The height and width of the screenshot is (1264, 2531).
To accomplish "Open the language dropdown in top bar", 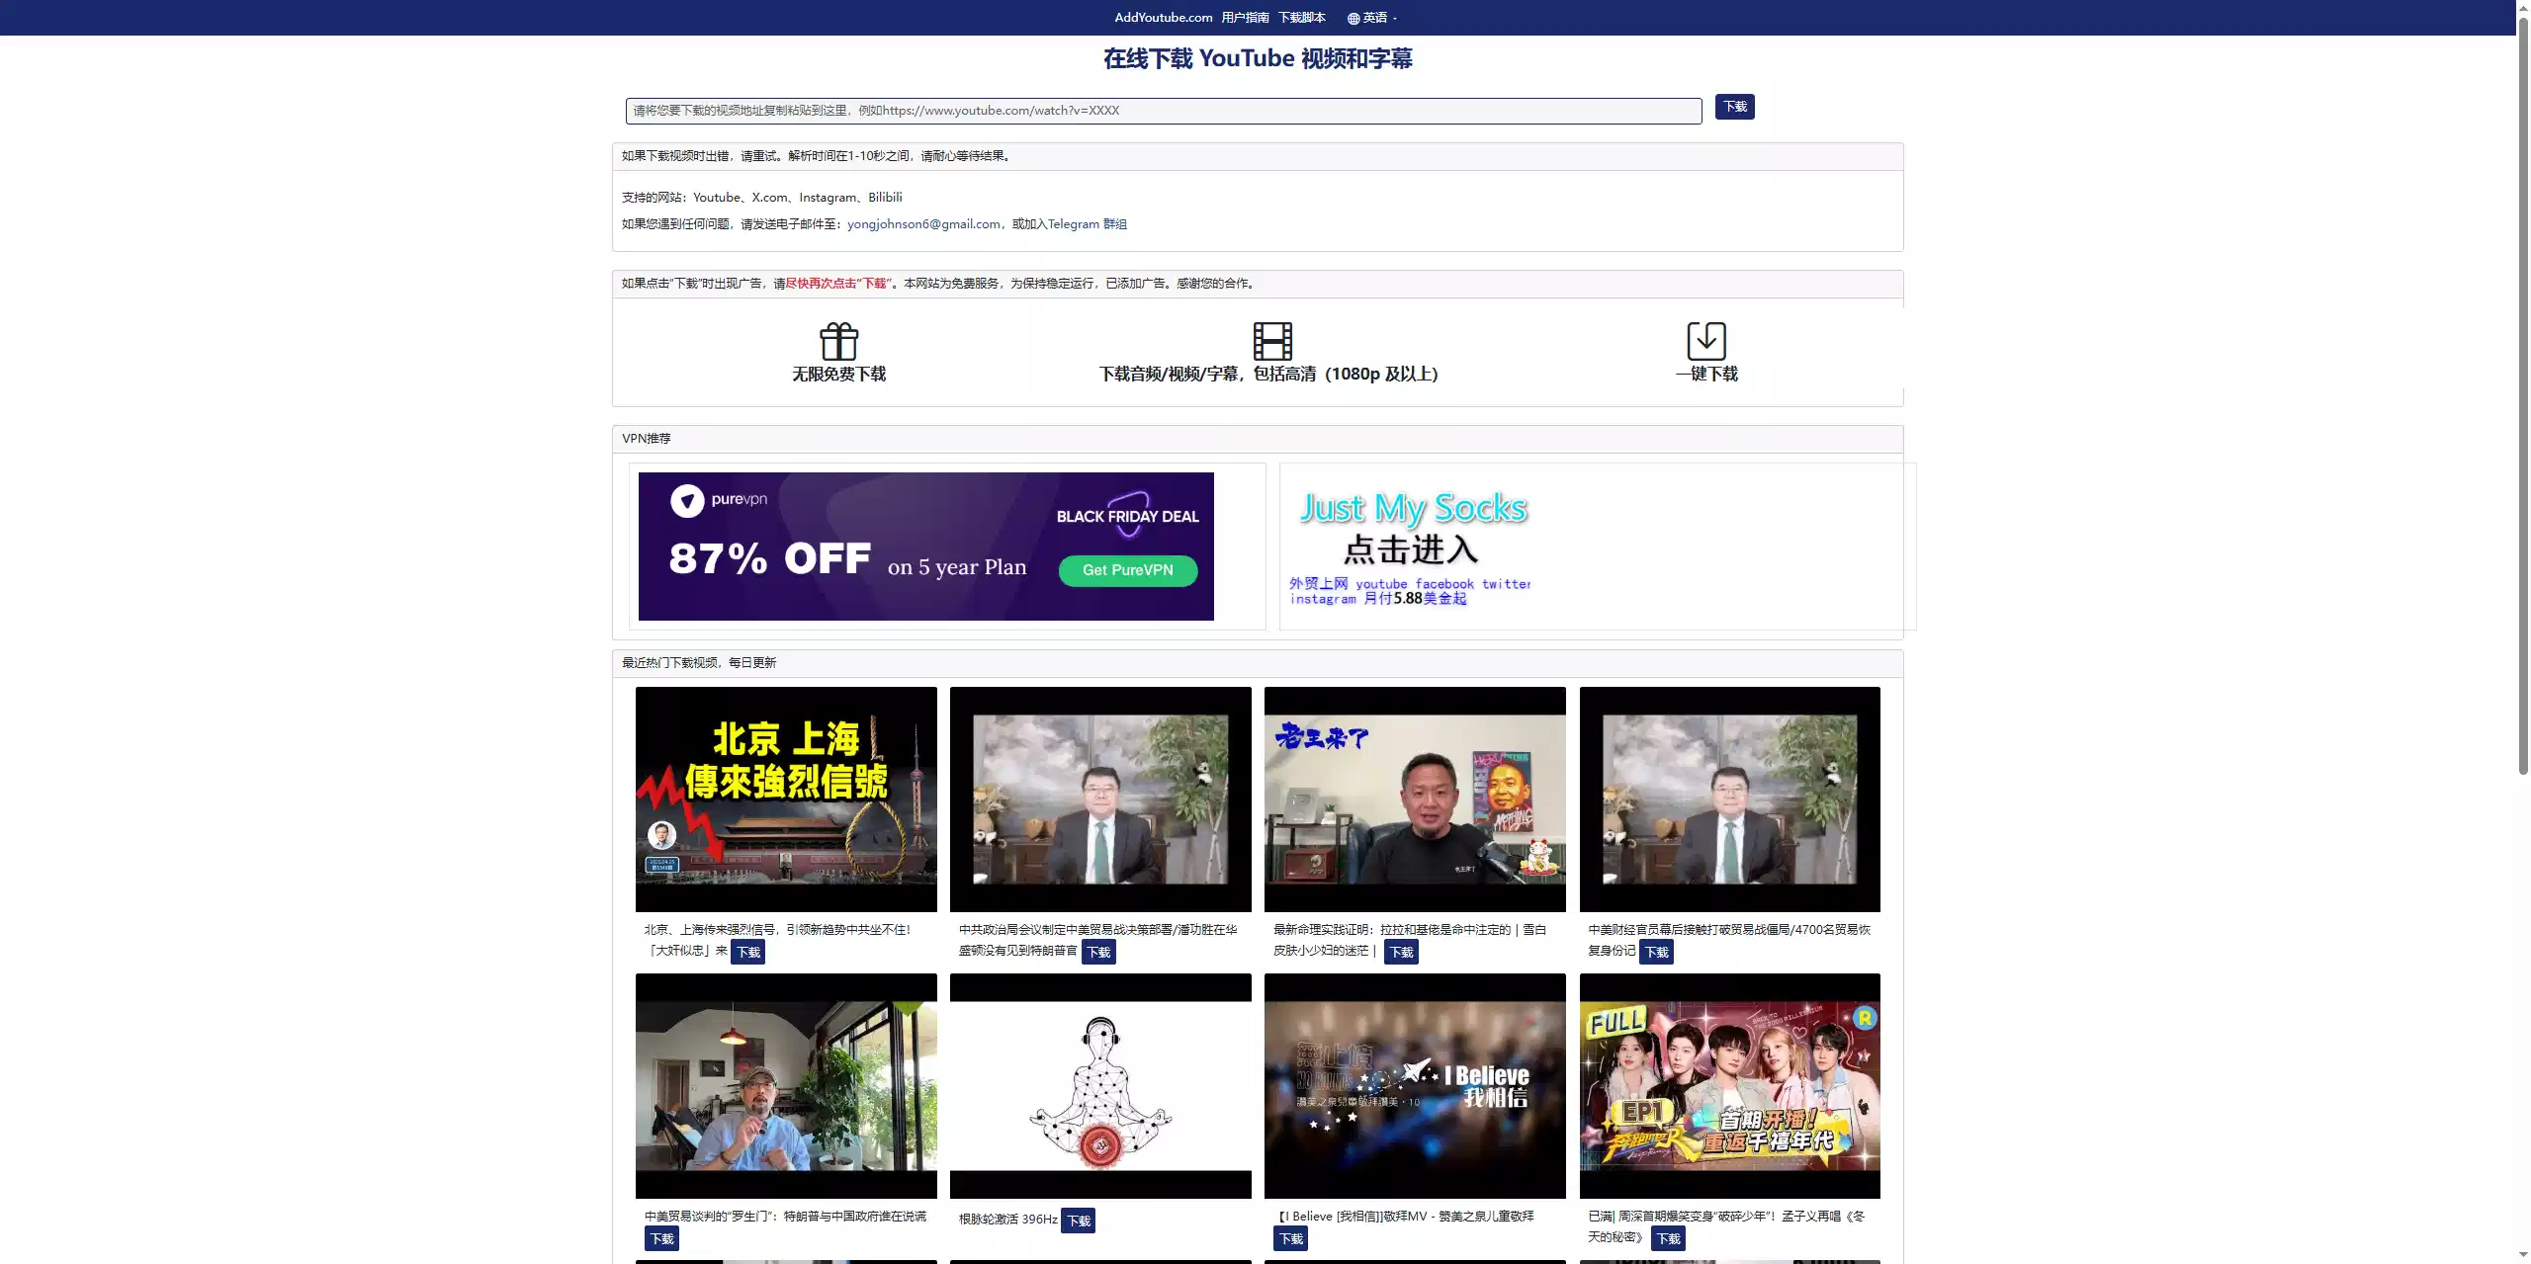I will pos(1375,18).
